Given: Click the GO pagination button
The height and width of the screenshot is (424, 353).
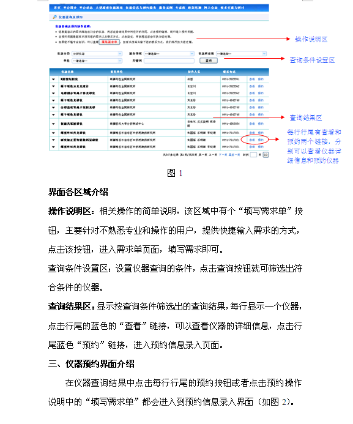Looking at the screenshot, I should [x=266, y=155].
